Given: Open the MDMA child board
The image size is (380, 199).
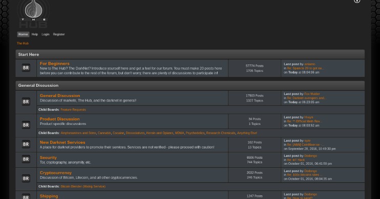Looking at the screenshot, I should click(x=180, y=133).
